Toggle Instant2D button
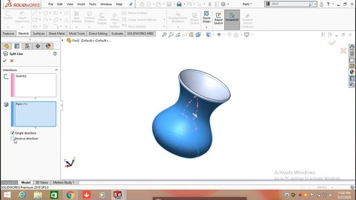 coord(232,20)
